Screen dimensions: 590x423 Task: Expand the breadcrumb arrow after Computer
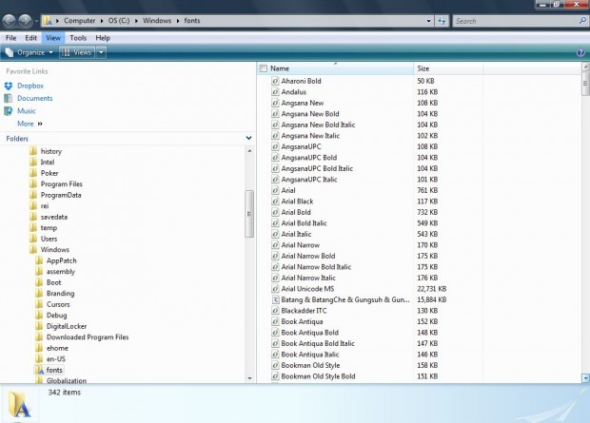pyautogui.click(x=102, y=21)
